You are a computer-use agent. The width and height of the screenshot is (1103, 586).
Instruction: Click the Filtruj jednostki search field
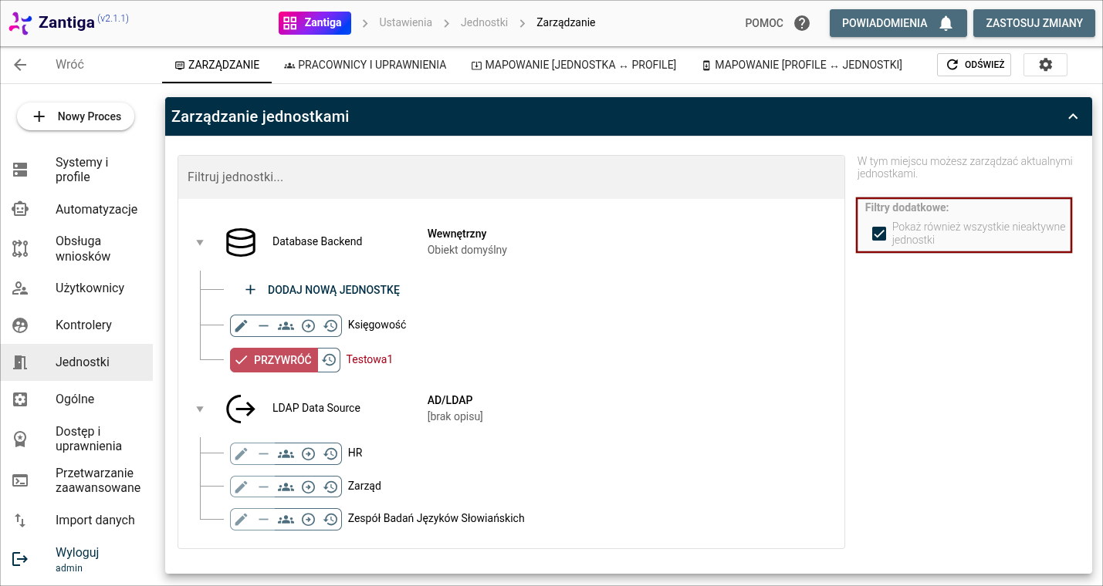511,177
